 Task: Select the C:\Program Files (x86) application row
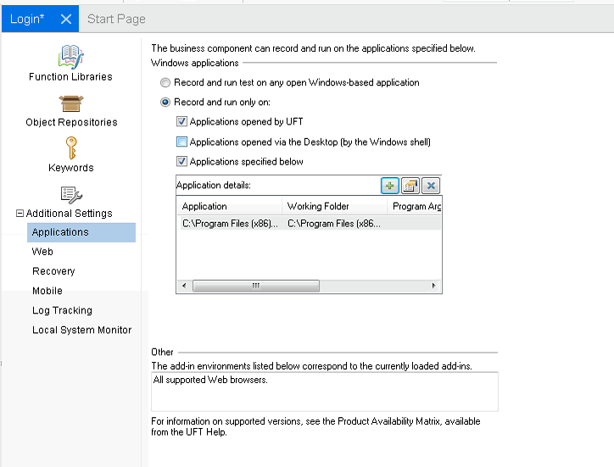pyautogui.click(x=280, y=224)
